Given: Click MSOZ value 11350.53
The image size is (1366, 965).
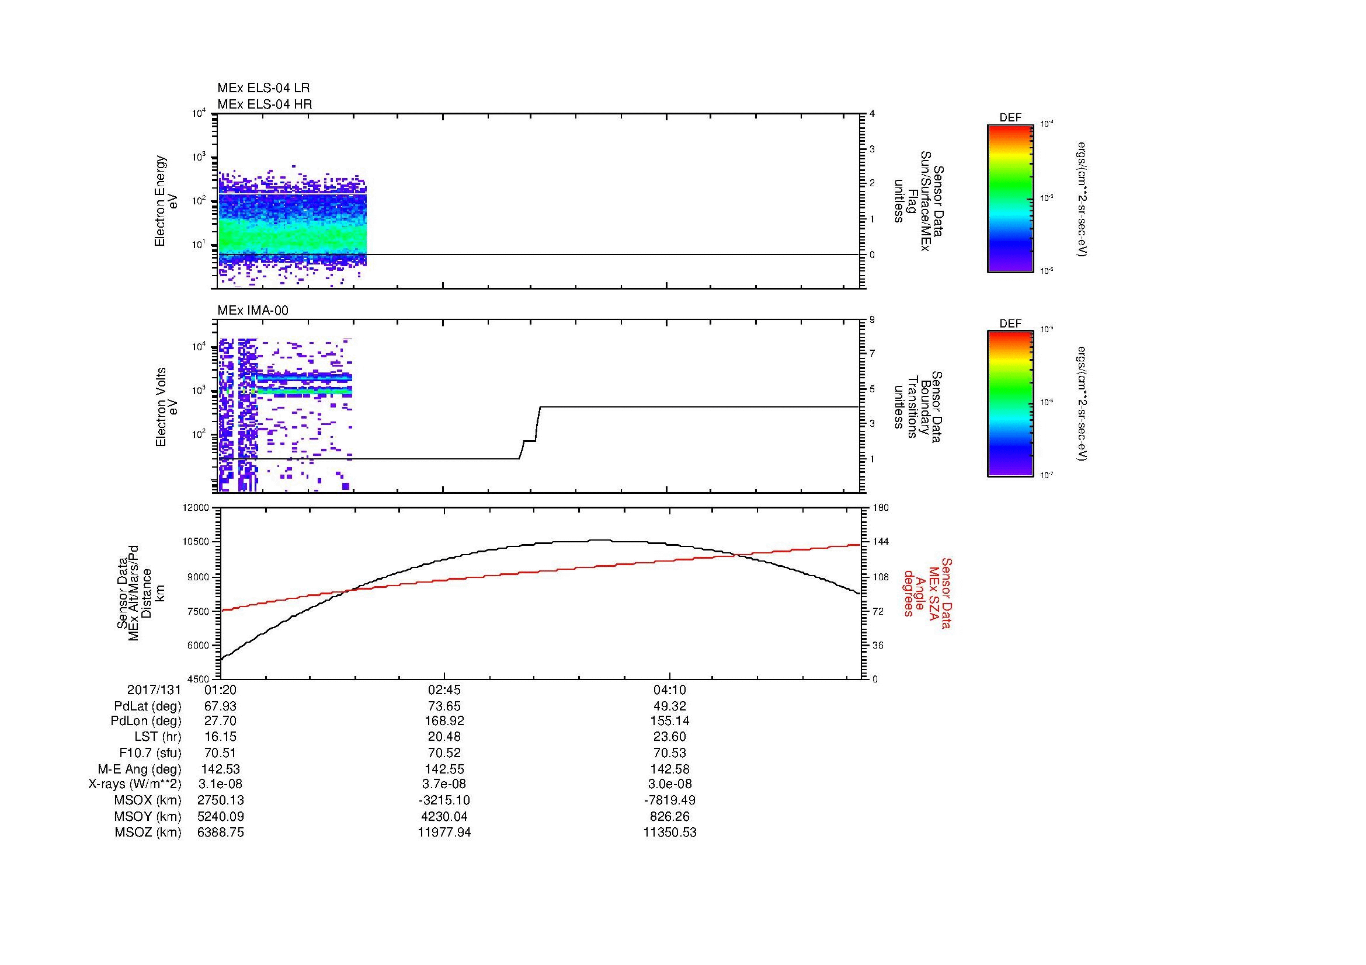Looking at the screenshot, I should [670, 832].
